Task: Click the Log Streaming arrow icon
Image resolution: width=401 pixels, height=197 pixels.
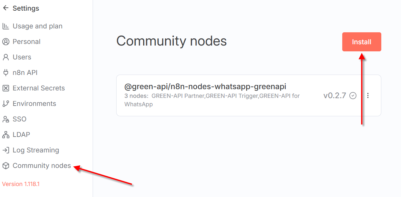Action: pos(5,150)
